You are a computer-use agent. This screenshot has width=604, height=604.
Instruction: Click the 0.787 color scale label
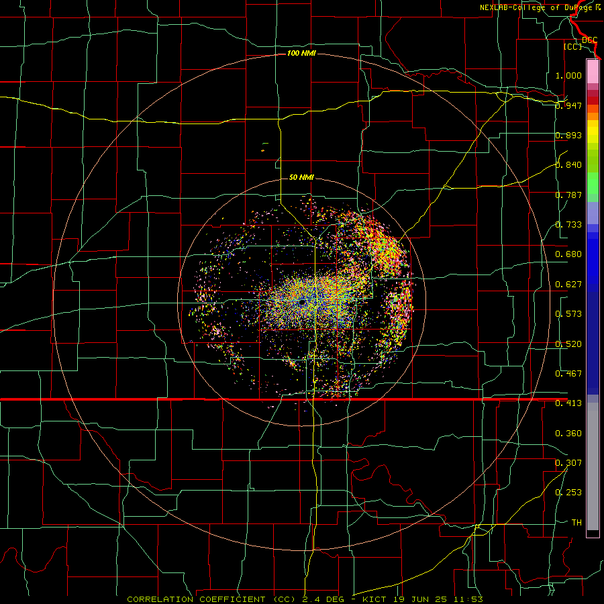(x=568, y=195)
